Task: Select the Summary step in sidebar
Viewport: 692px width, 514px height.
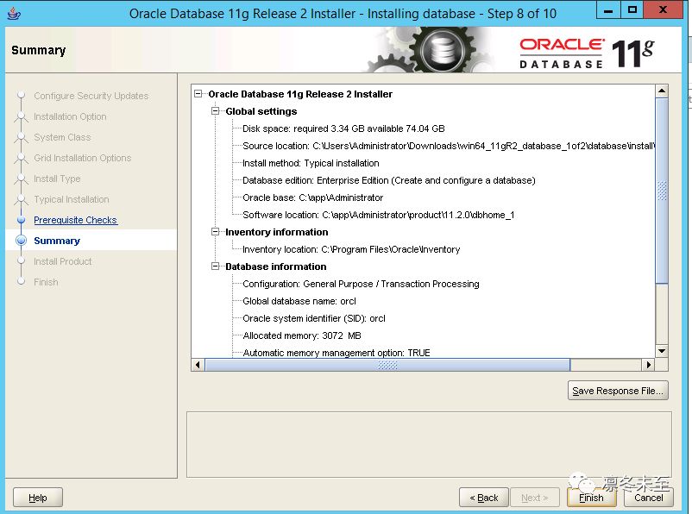Action: click(57, 241)
